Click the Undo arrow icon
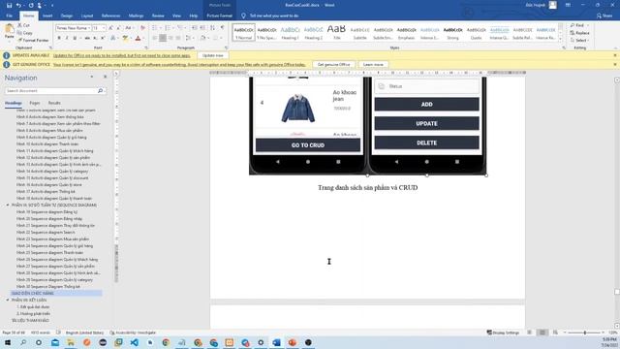The image size is (620, 349). (x=18, y=5)
